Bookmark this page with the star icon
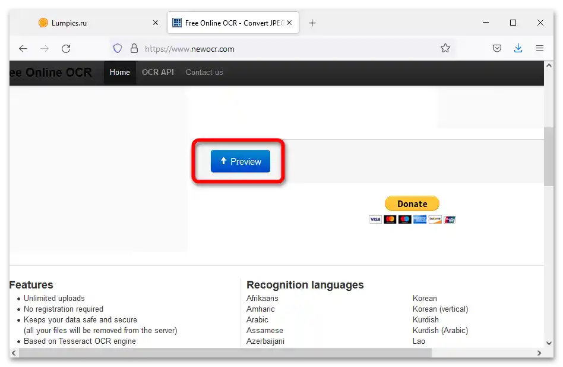 pyautogui.click(x=445, y=48)
